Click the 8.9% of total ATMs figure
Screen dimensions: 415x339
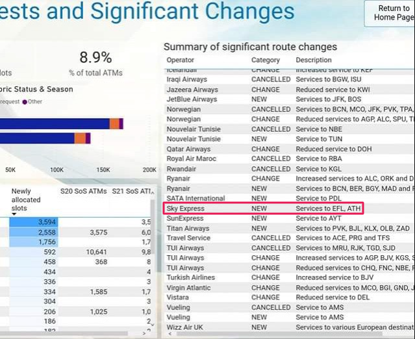pos(95,57)
